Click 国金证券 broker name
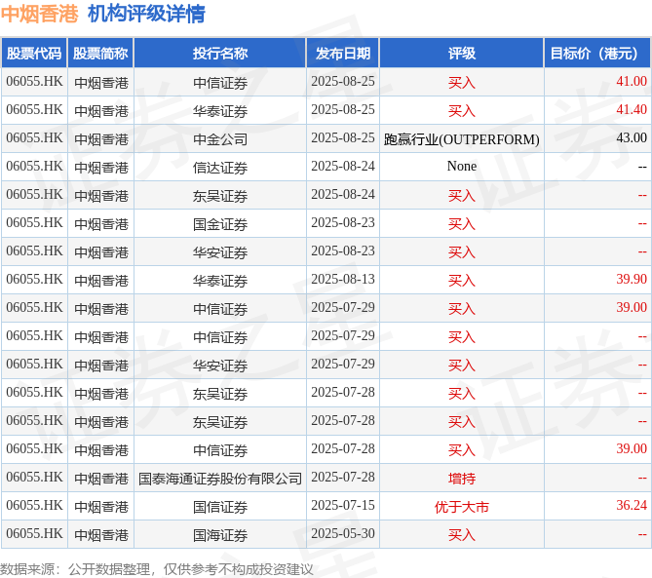 point(220,224)
